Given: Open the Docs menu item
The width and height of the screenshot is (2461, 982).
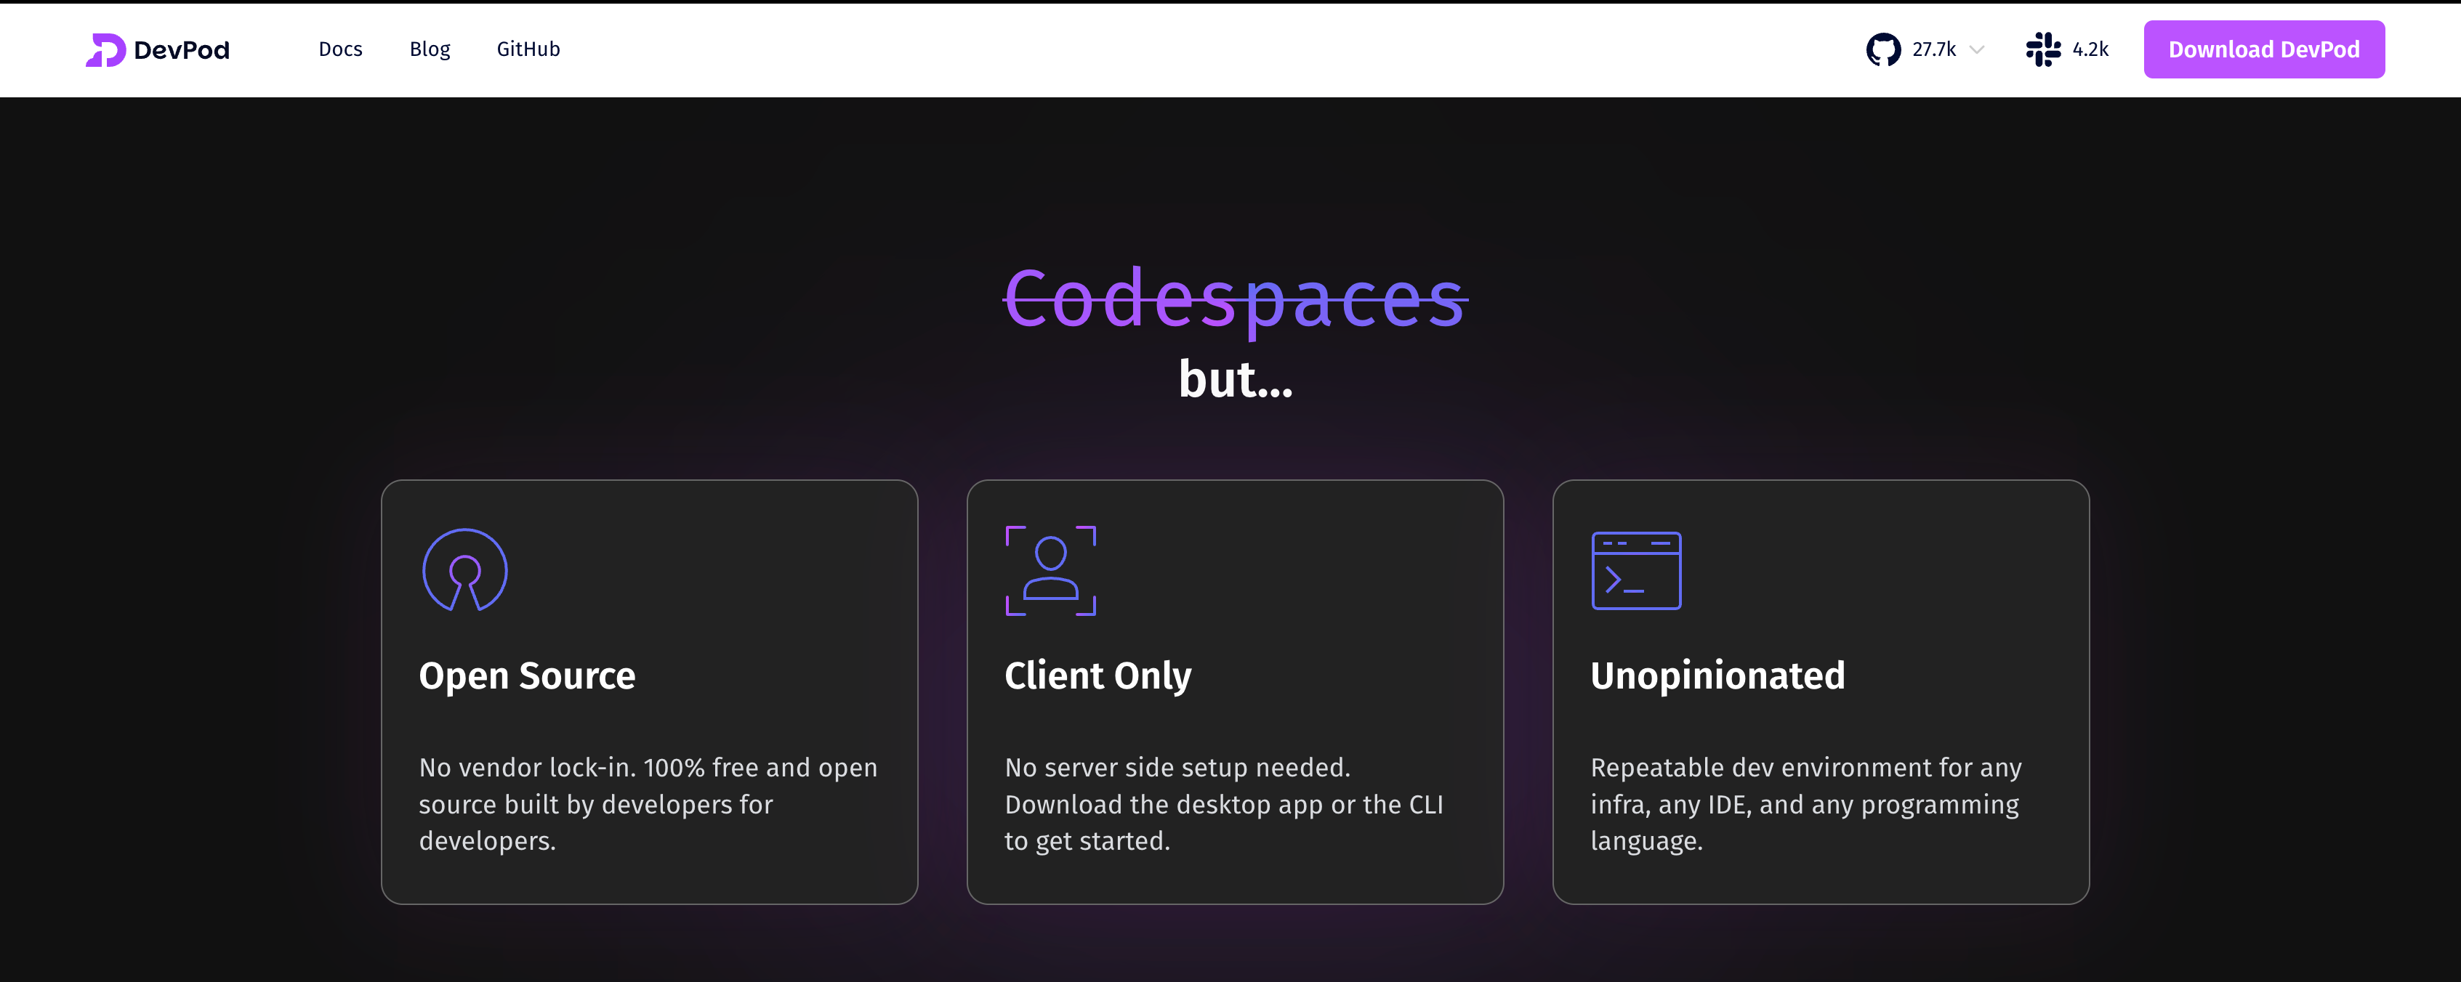Looking at the screenshot, I should coord(339,49).
